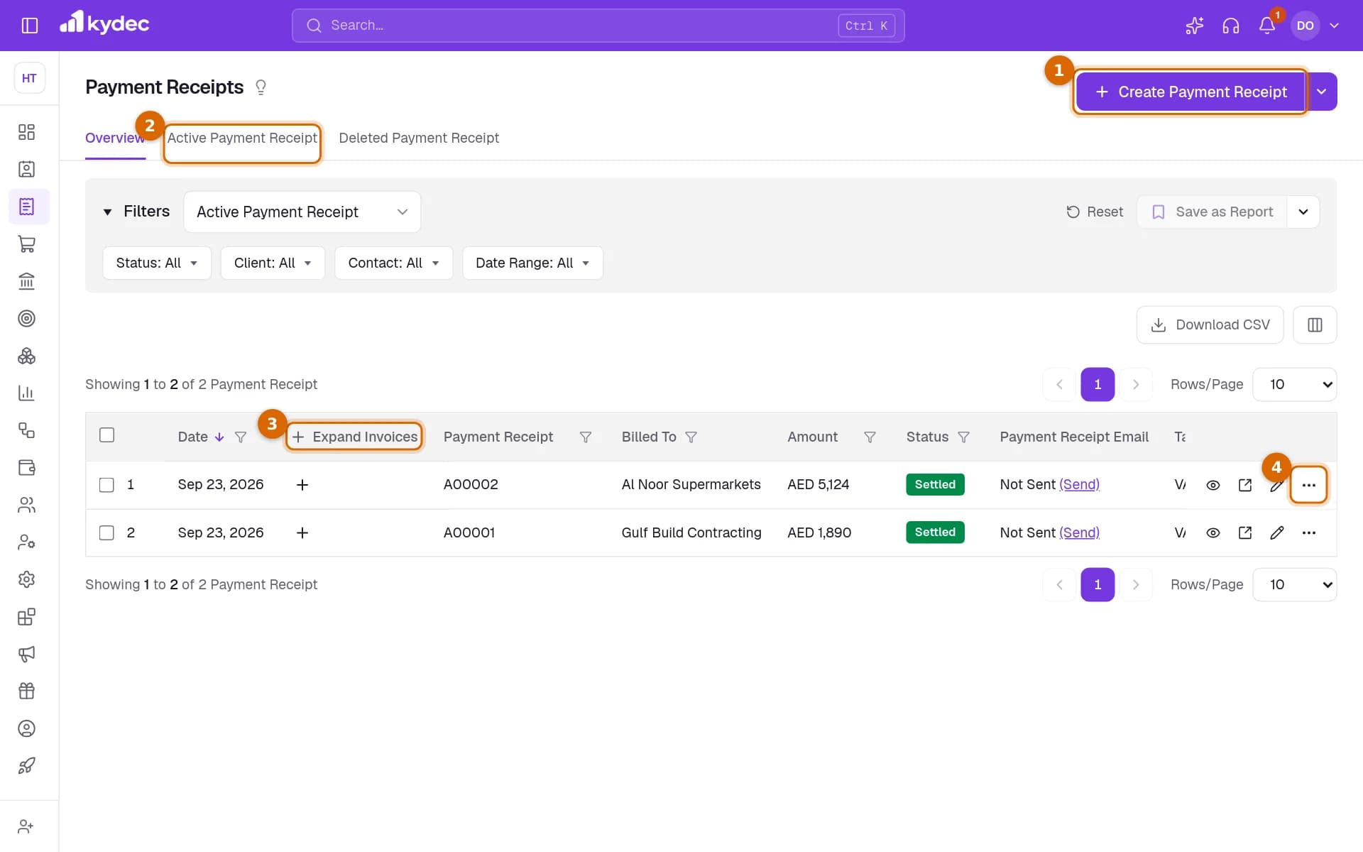The width and height of the screenshot is (1363, 852).
Task: Open the bar chart reports sidebar icon
Action: [26, 393]
